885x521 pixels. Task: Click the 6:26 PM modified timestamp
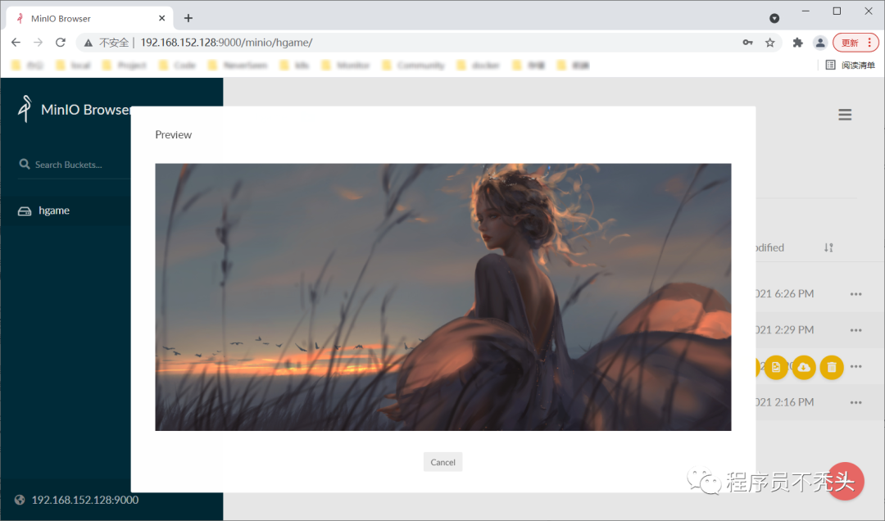click(785, 293)
